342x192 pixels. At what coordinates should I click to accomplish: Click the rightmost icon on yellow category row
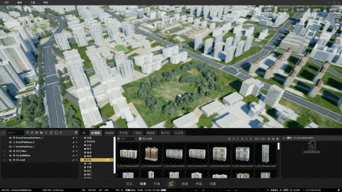111,160
